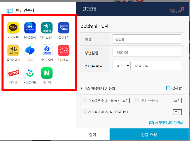Click the 휴대폰 번호 field label
Screen dimensions: 190x141
point(93,66)
